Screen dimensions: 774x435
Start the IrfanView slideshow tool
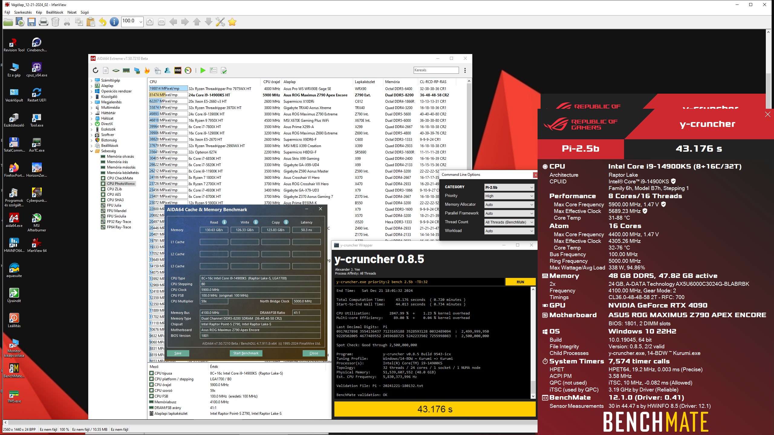20,22
